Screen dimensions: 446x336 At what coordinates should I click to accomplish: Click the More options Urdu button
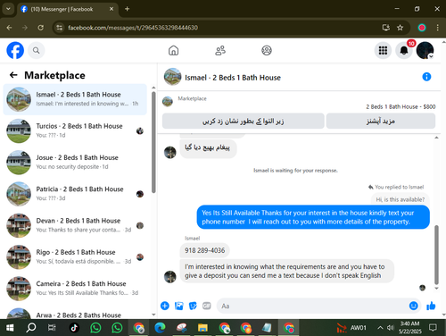coord(381,121)
